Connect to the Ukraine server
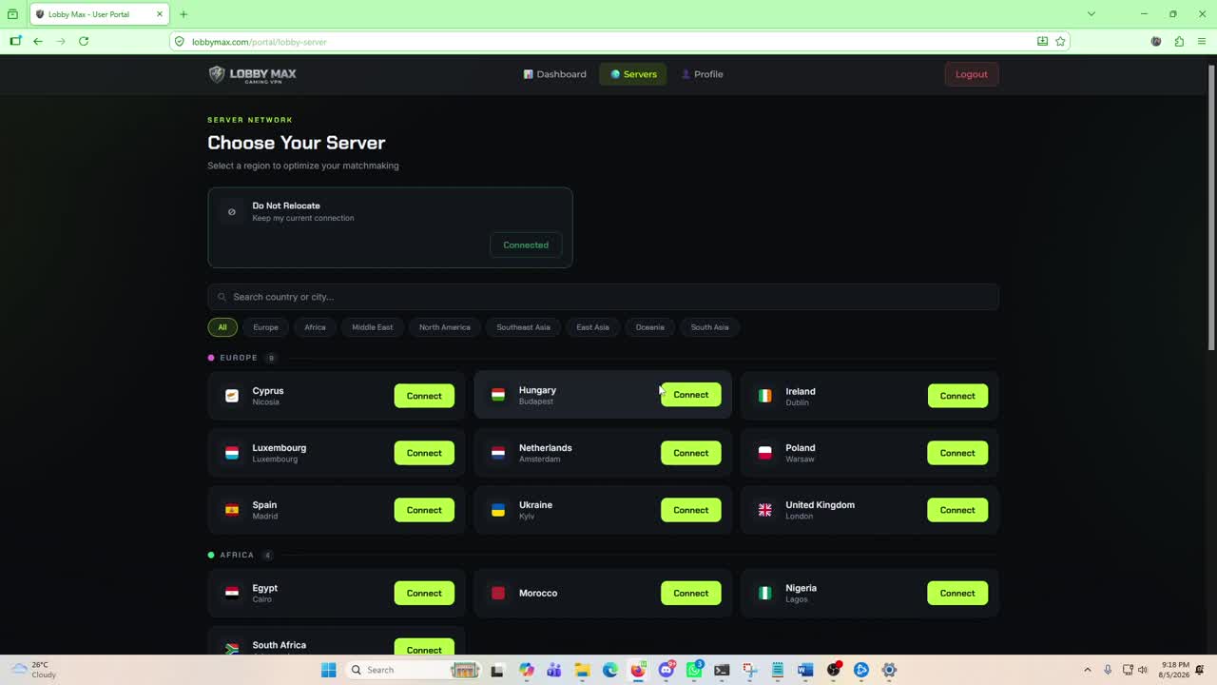The width and height of the screenshot is (1217, 685). pyautogui.click(x=691, y=510)
